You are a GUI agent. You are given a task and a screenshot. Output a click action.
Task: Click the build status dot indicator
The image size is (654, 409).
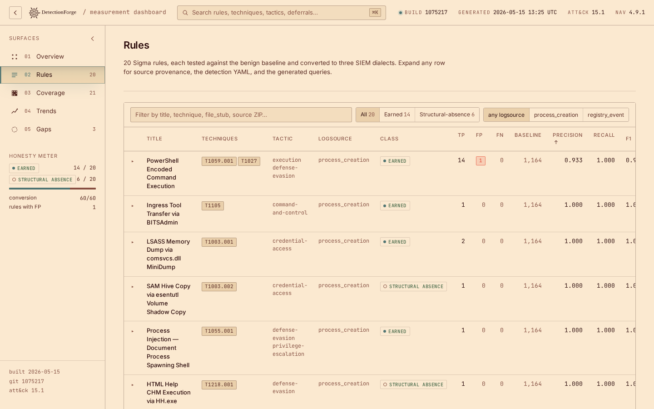tap(401, 13)
